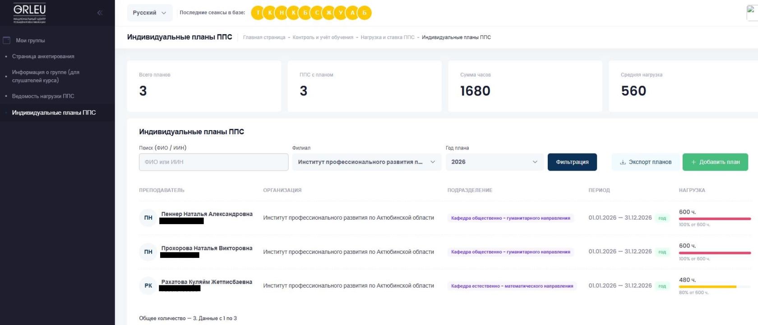The width and height of the screenshot is (758, 325).
Task: Open the Филиал dropdown
Action: click(367, 162)
